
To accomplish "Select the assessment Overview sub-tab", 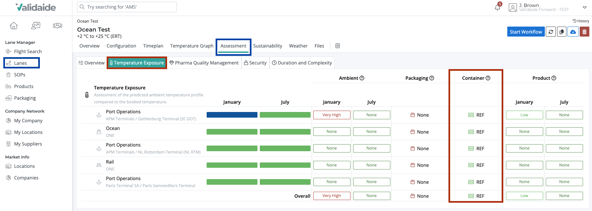I will [91, 63].
